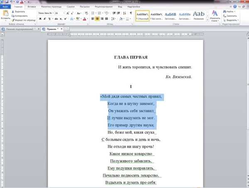Toggle subscript formatting

(61, 19)
